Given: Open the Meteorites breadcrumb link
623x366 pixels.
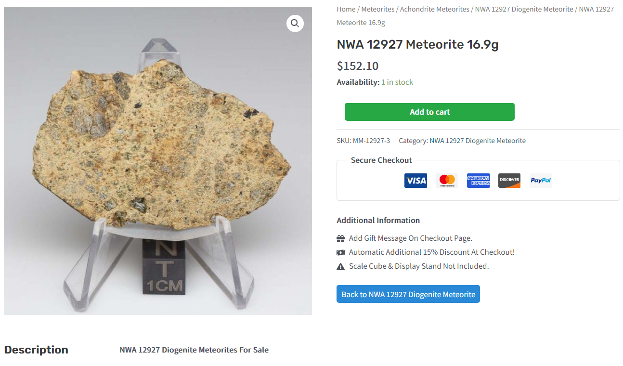Looking at the screenshot, I should click(377, 9).
